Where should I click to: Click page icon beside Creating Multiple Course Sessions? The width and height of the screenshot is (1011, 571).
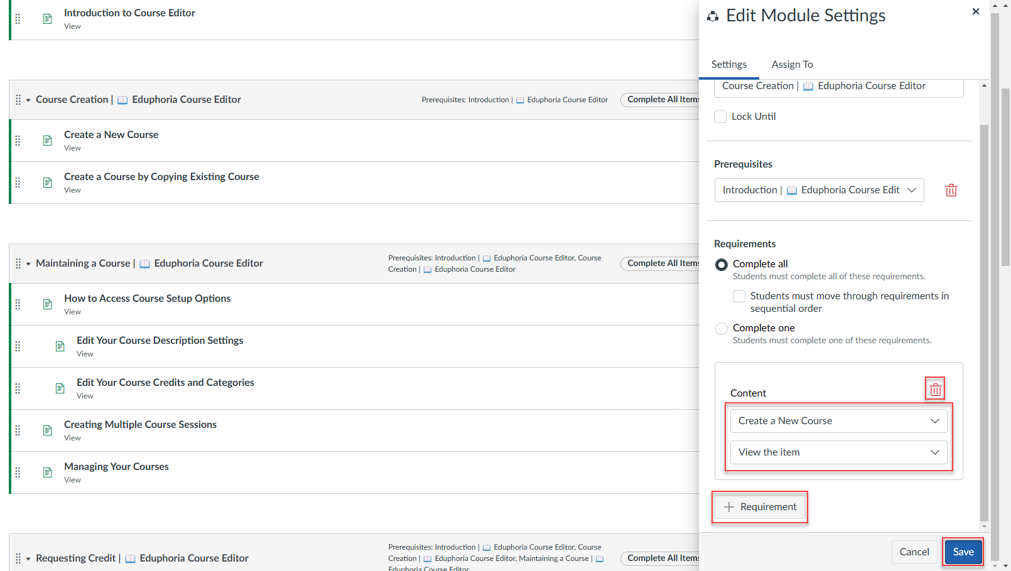point(48,430)
